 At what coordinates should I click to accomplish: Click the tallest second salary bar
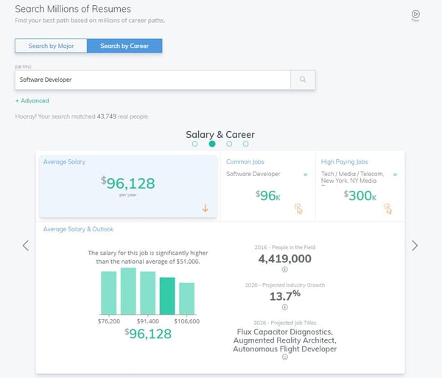(x=128, y=291)
